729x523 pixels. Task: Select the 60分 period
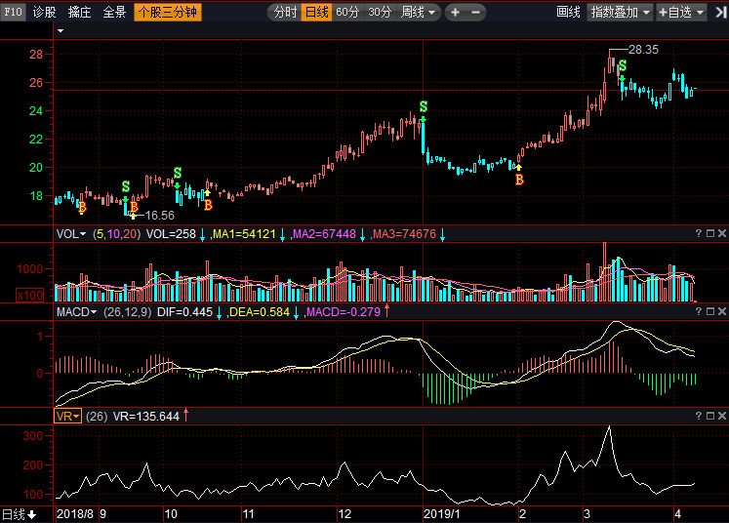click(x=347, y=13)
